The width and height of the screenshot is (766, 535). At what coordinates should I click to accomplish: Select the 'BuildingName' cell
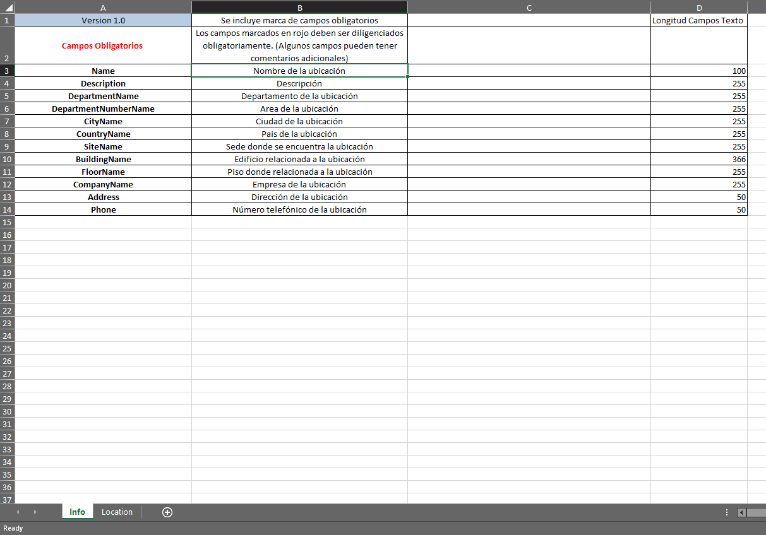[103, 159]
